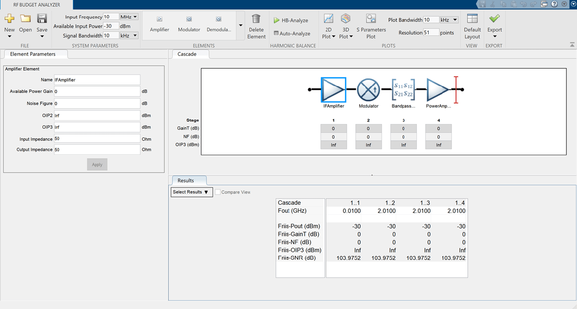Select the Modulator block in cascade
Viewport: 577px width, 309px height.
[368, 89]
